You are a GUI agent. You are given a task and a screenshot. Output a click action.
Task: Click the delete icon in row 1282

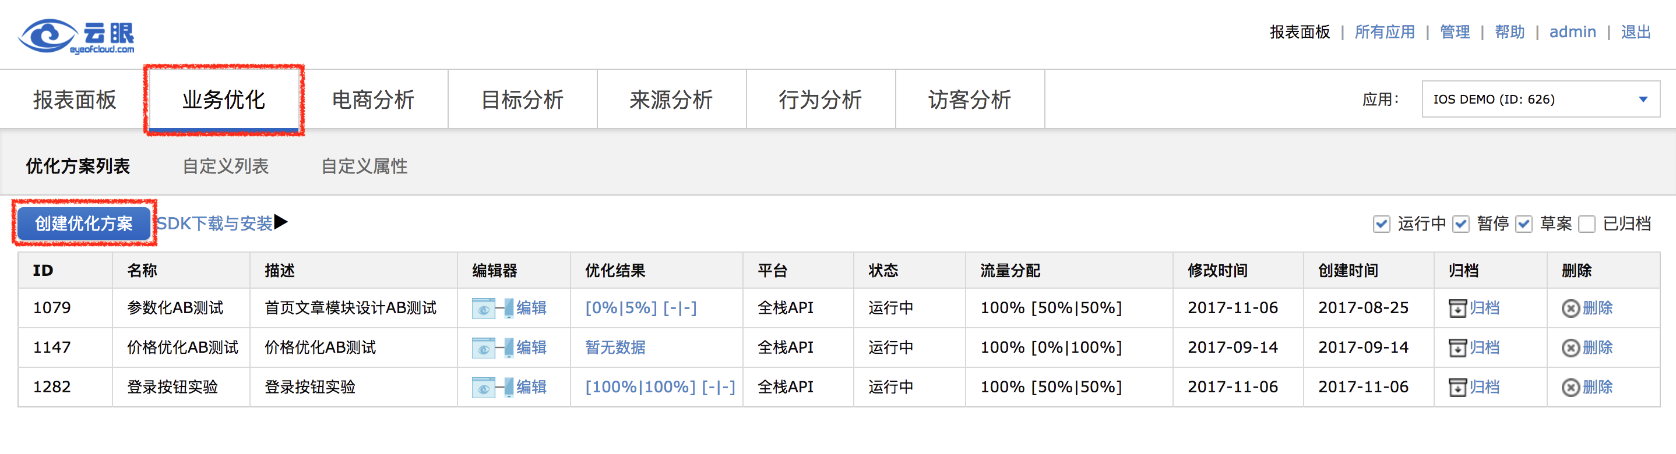1570,388
